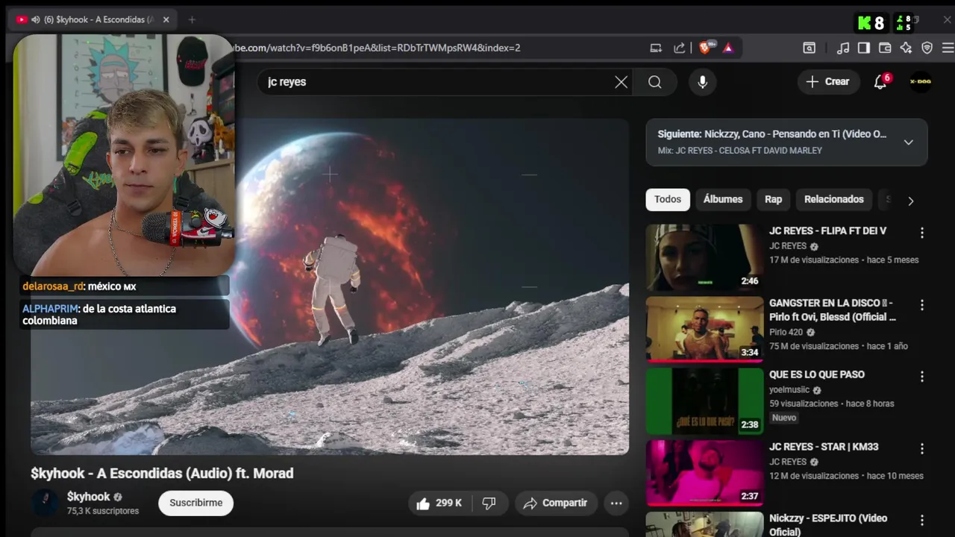The height and width of the screenshot is (537, 955).
Task: Click the STAR KM33 pink thumbnail 2:37
Action: 704,474
